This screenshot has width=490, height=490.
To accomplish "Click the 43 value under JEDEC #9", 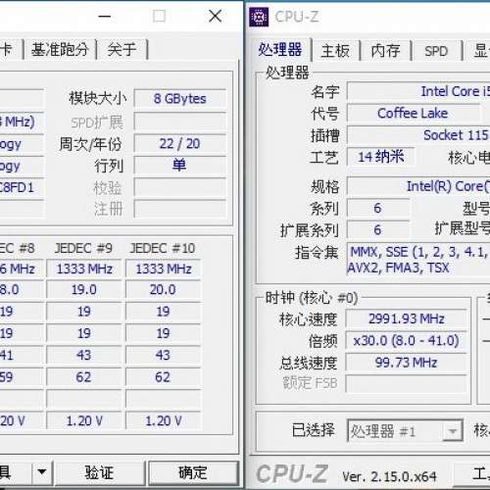I will 84,355.
